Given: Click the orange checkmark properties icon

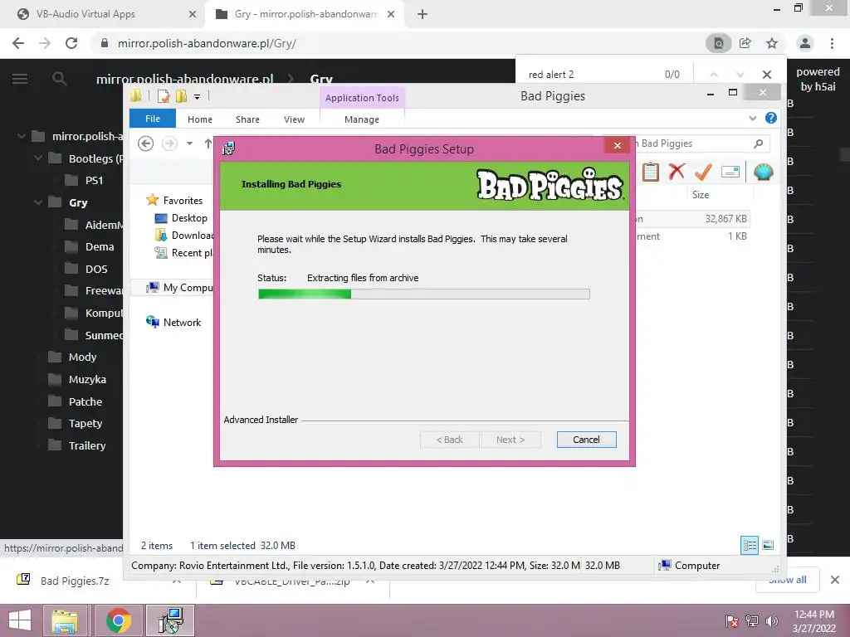Looking at the screenshot, I should 703,172.
